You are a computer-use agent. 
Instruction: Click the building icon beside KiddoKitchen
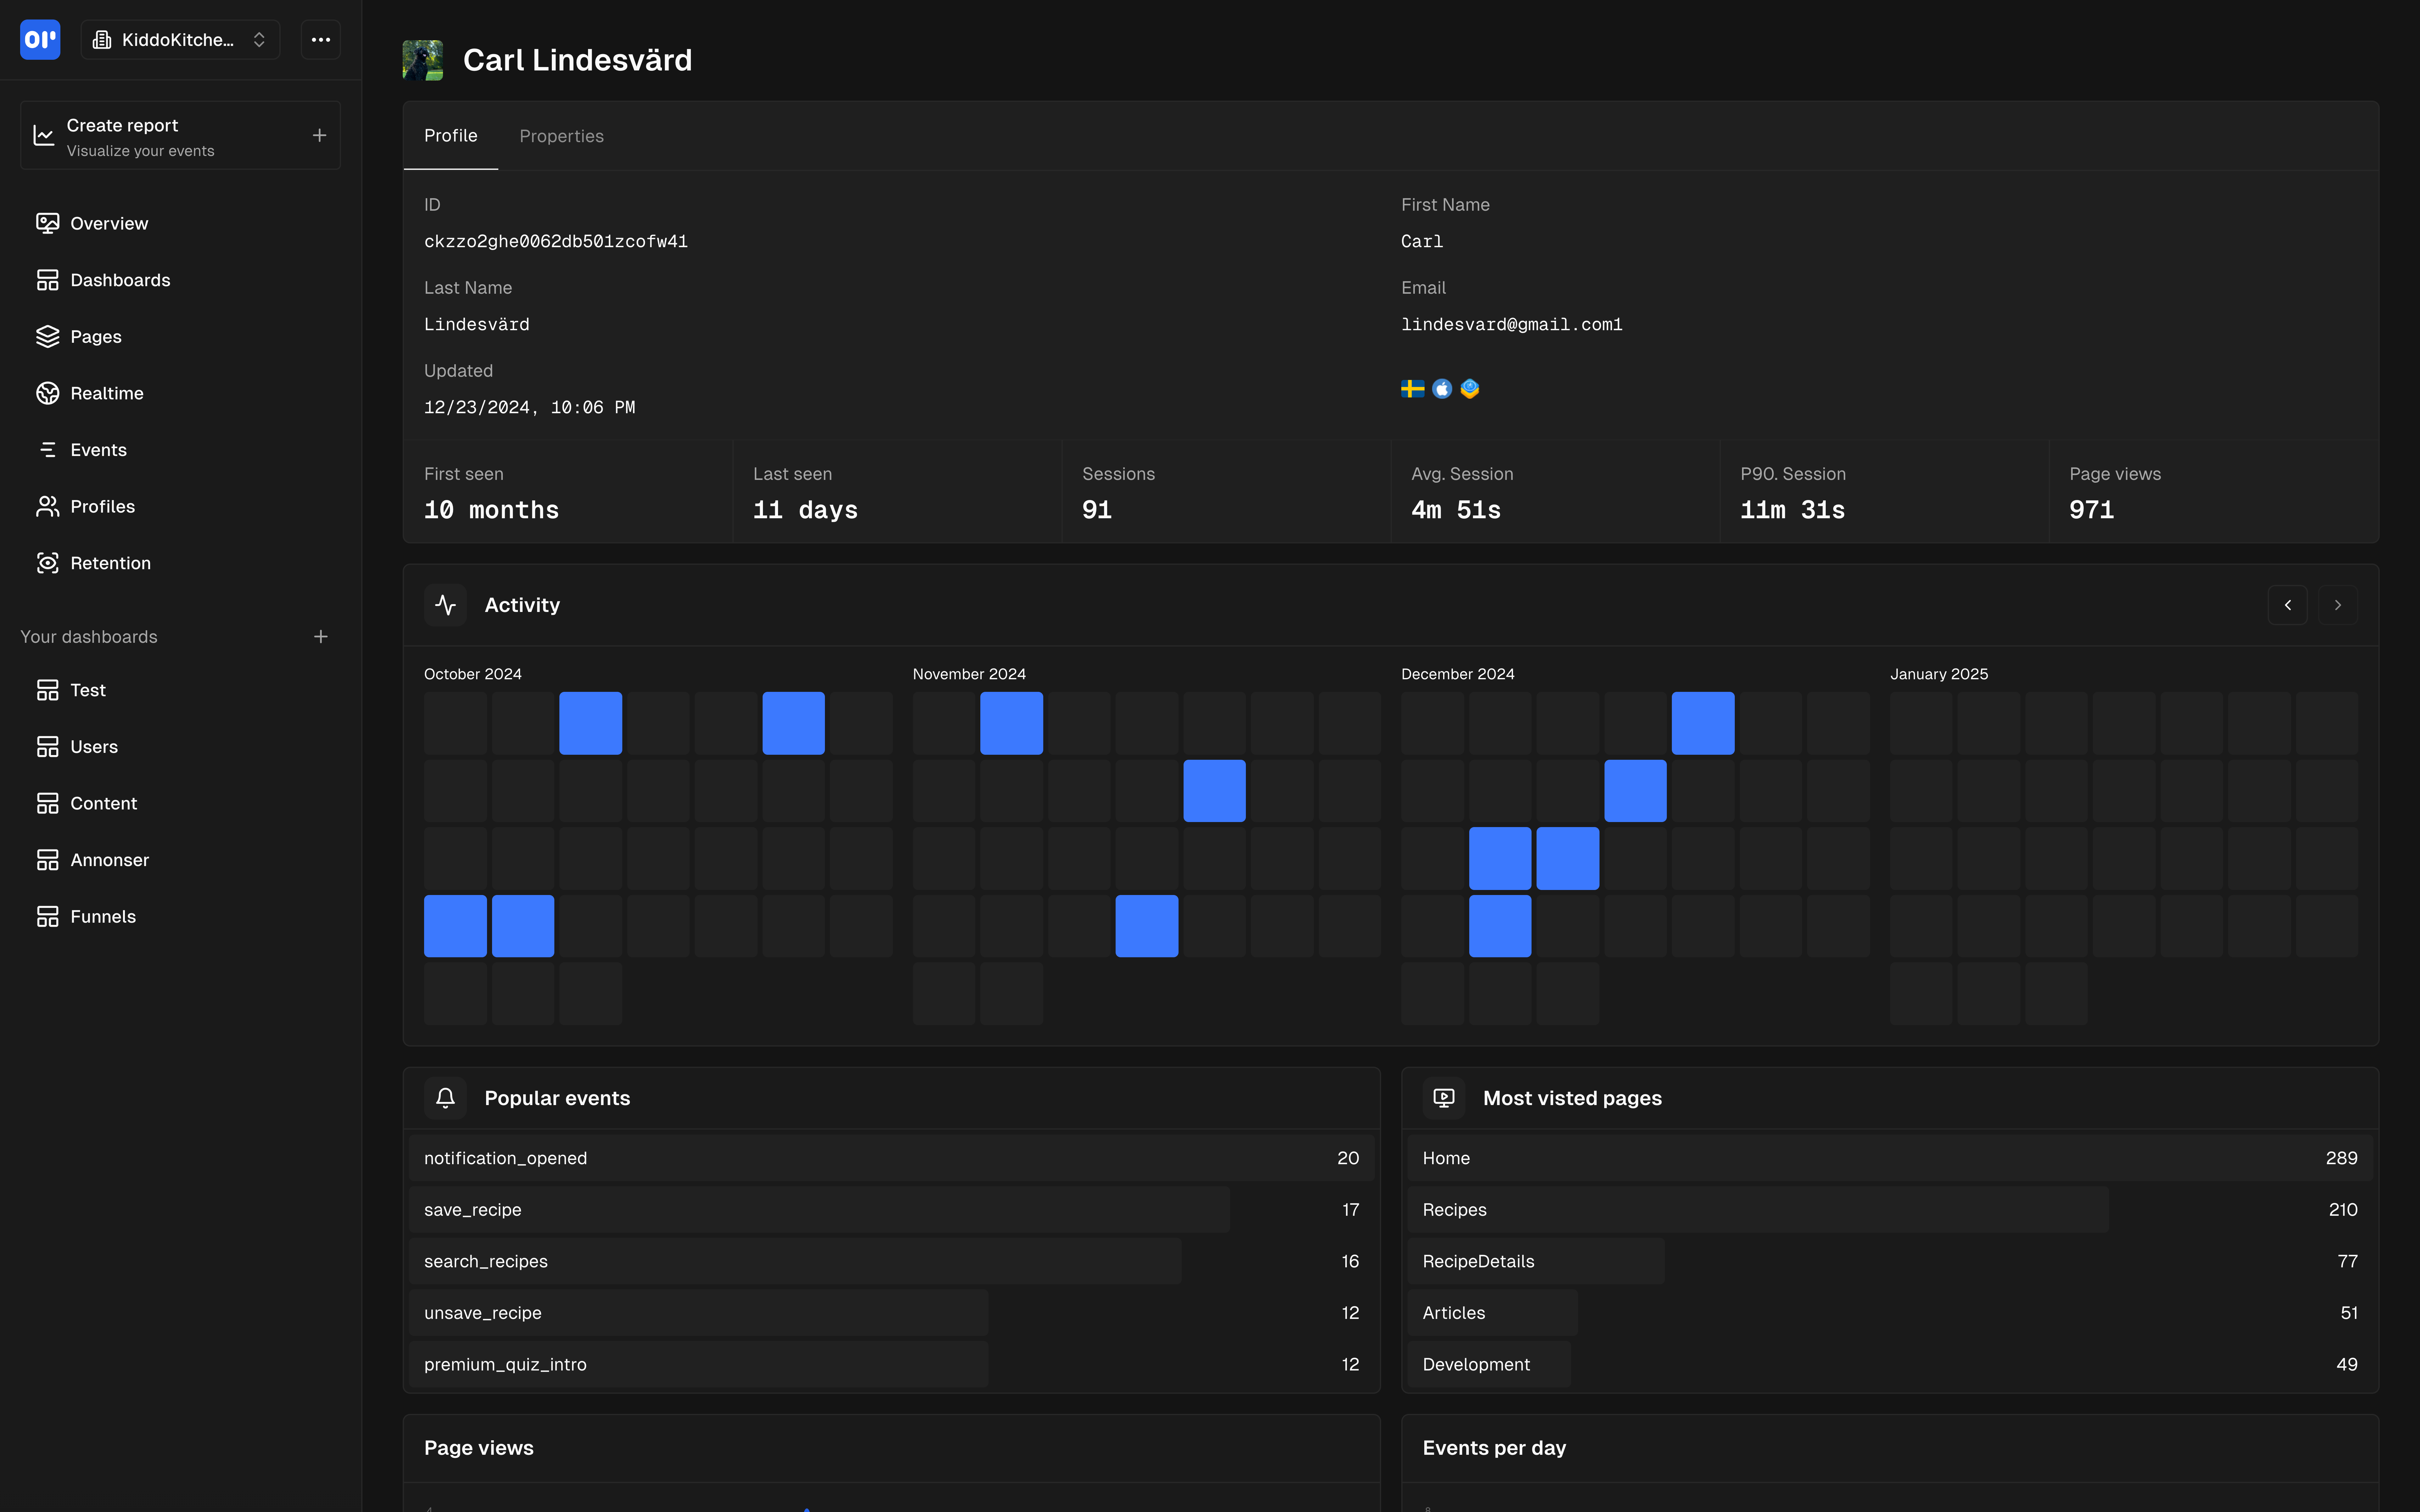point(102,40)
